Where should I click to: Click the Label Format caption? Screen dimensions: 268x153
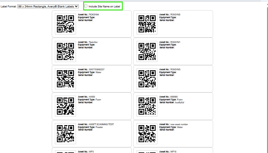[9, 7]
